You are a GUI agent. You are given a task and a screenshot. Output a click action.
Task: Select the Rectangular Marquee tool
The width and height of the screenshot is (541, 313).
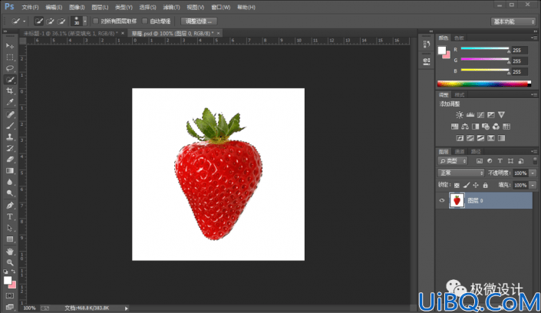pyautogui.click(x=10, y=58)
